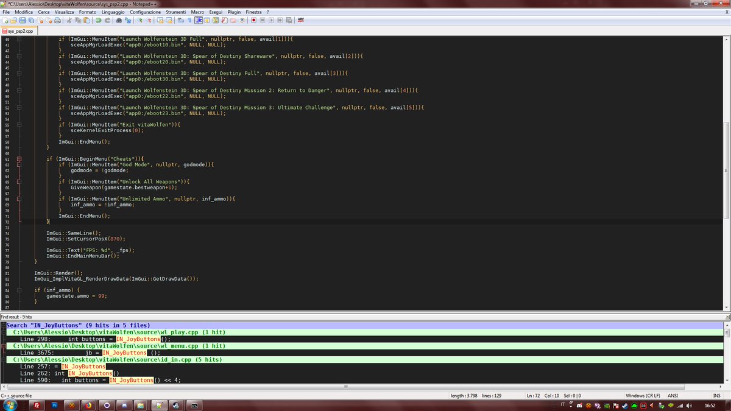Launch Firefox from the taskbar
Screen dimensions: 731x411
click(x=88, y=404)
